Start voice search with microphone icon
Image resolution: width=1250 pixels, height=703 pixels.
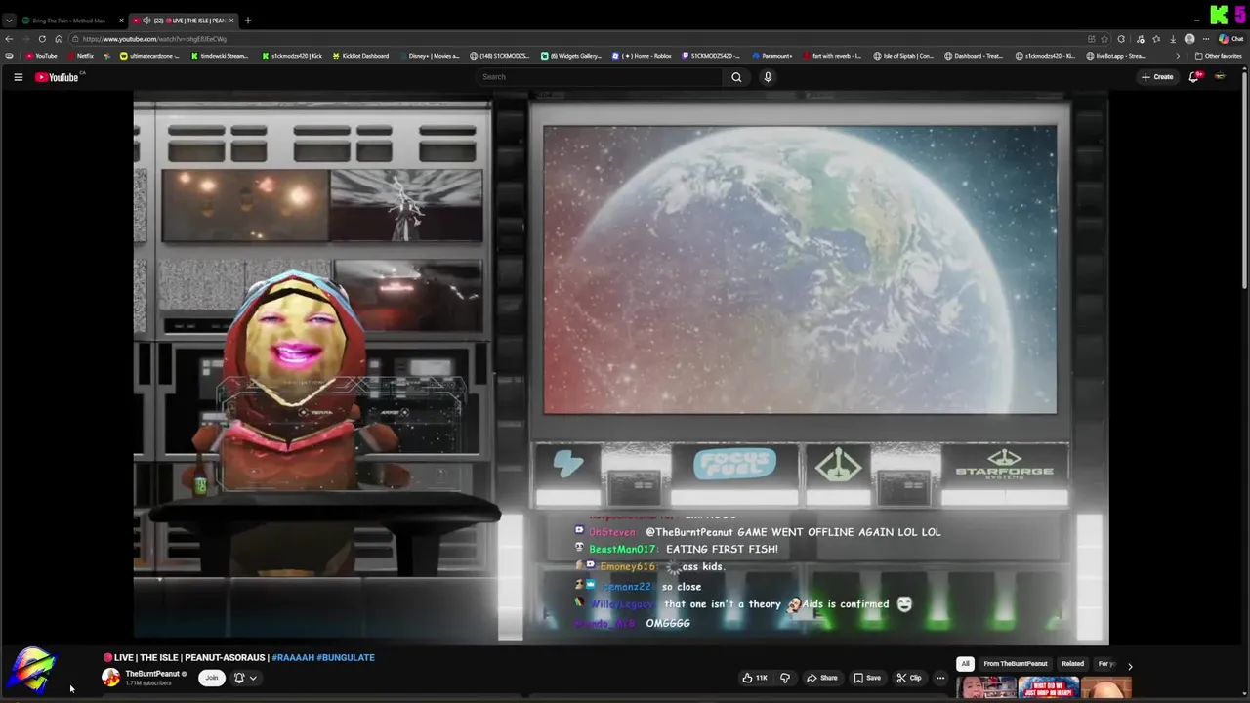pos(768,77)
